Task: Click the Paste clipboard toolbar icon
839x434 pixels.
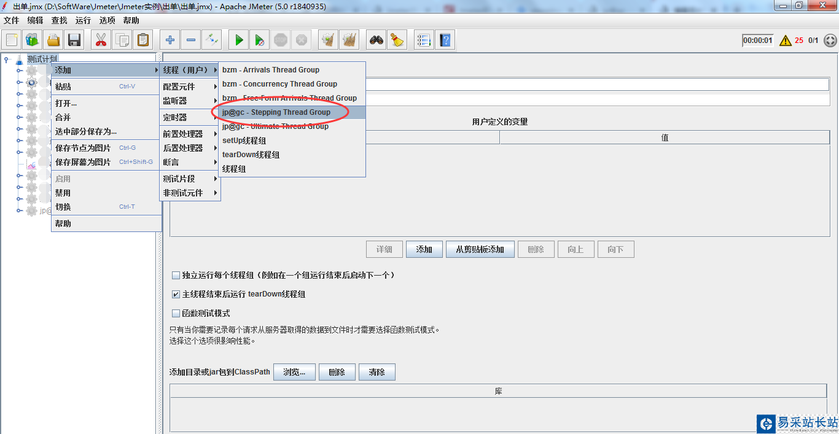Action: click(x=143, y=41)
